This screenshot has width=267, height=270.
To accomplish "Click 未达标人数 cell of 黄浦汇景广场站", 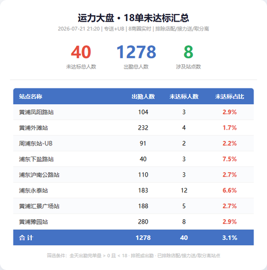I will pyautogui.click(x=184, y=206).
